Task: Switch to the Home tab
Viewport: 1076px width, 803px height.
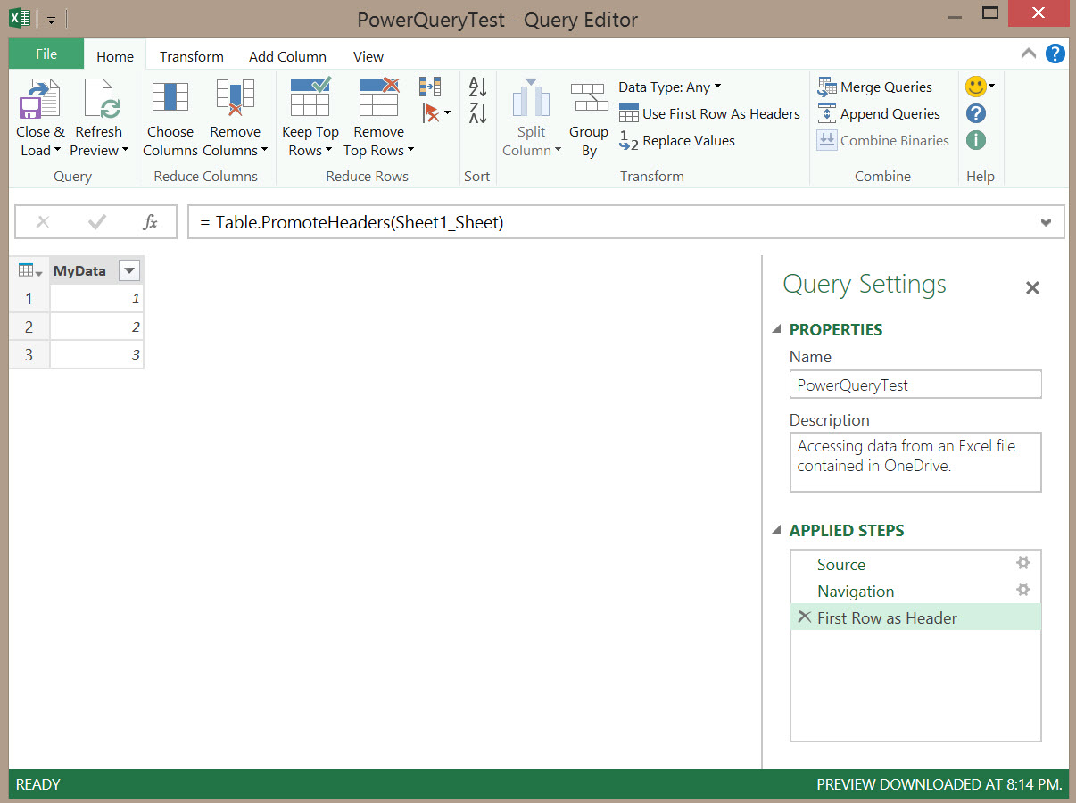Action: tap(115, 56)
